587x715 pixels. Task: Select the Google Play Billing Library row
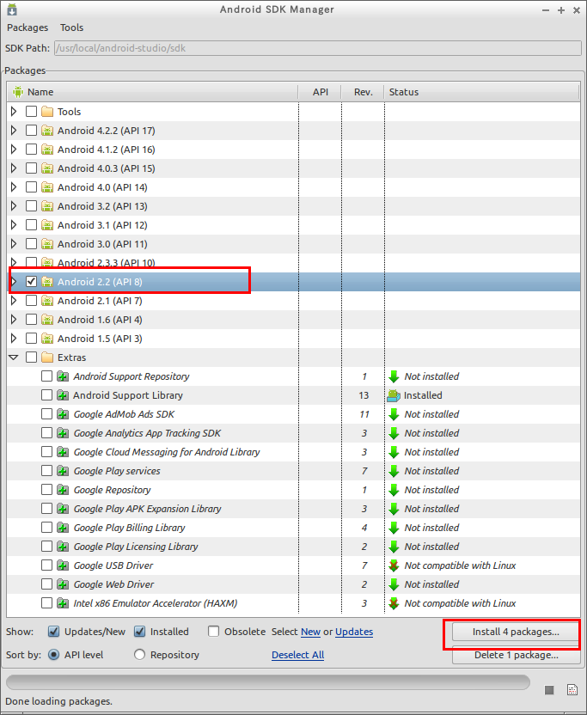(x=294, y=528)
